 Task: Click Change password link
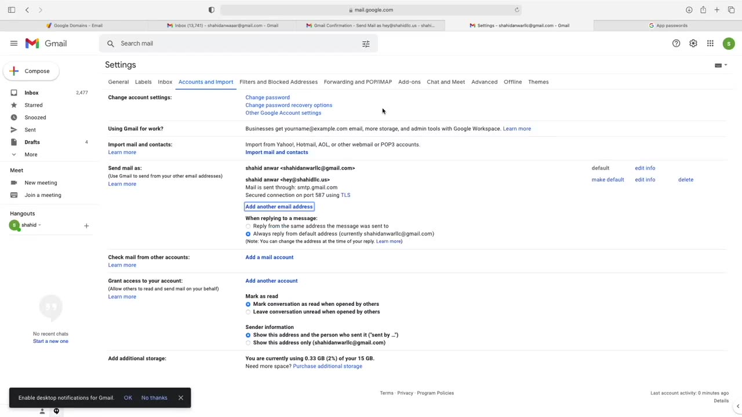coord(267,97)
